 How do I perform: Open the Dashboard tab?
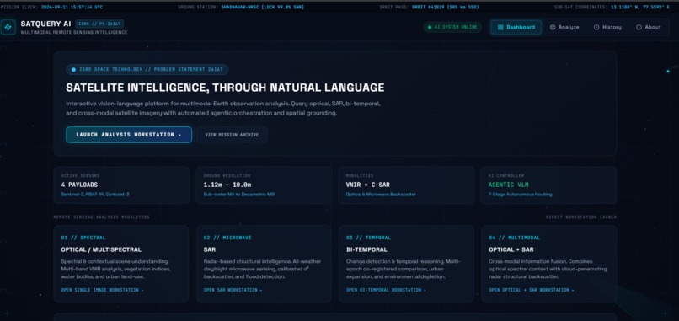[516, 27]
